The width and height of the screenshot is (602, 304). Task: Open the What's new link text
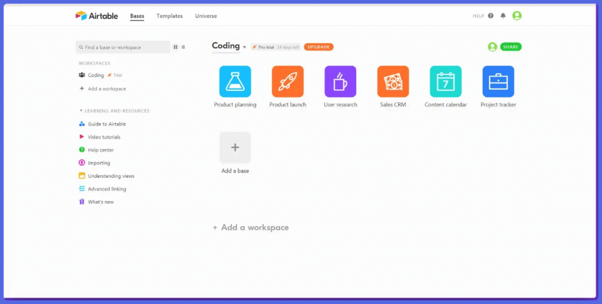(x=101, y=202)
